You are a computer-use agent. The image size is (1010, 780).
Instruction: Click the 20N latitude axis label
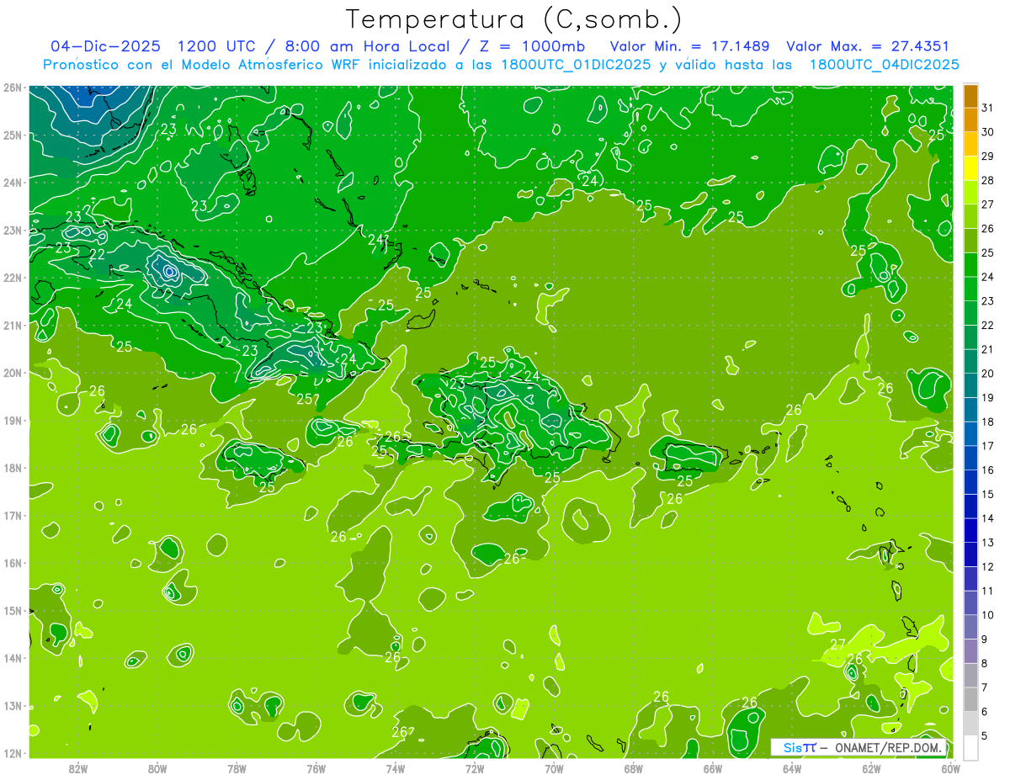[x=13, y=373]
